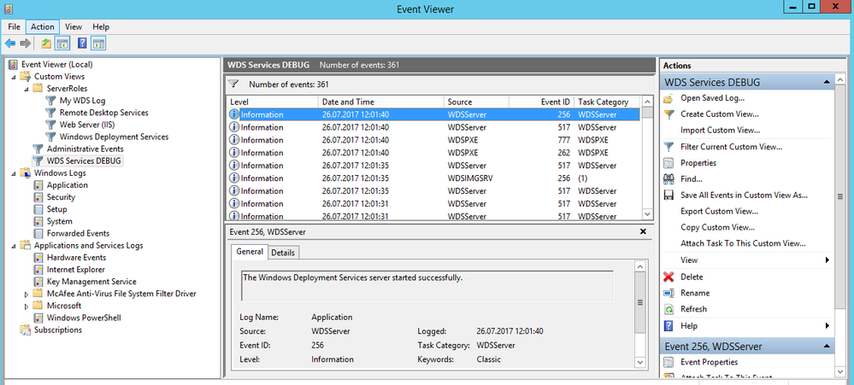Click the Forward arrow toolbar icon
Screen dimensions: 854x385
(x=25, y=44)
